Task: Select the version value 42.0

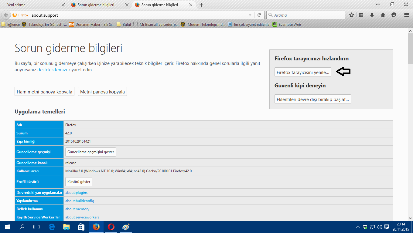Action: (x=69, y=133)
